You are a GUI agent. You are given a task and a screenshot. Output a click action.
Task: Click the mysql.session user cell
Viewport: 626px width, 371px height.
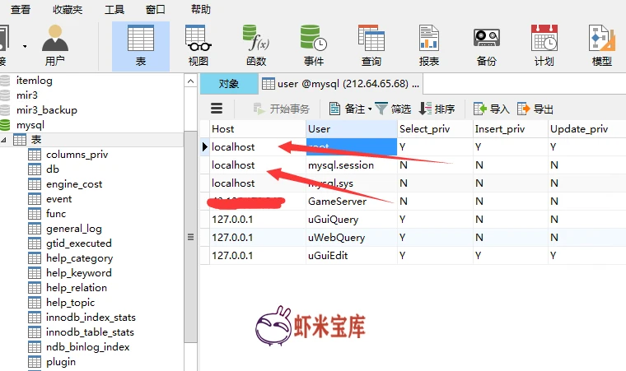(x=352, y=165)
